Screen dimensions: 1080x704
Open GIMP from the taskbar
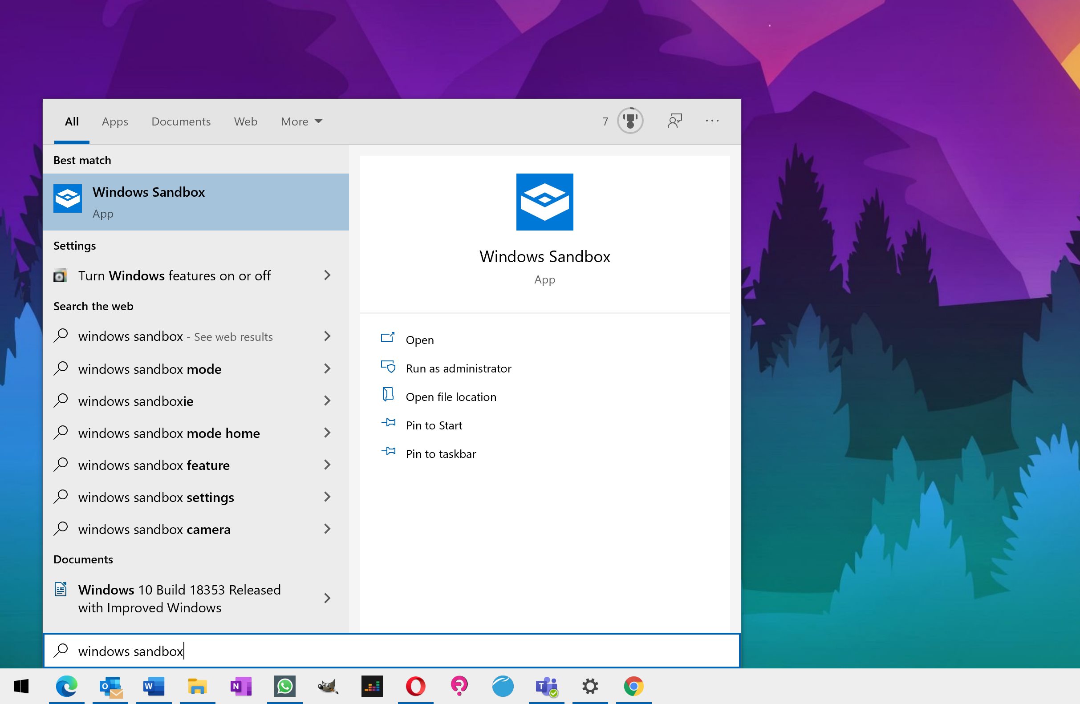[328, 686]
